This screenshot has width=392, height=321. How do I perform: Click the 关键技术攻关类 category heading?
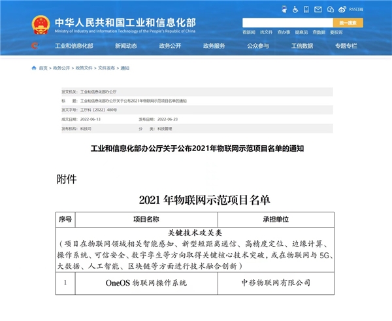(195, 233)
